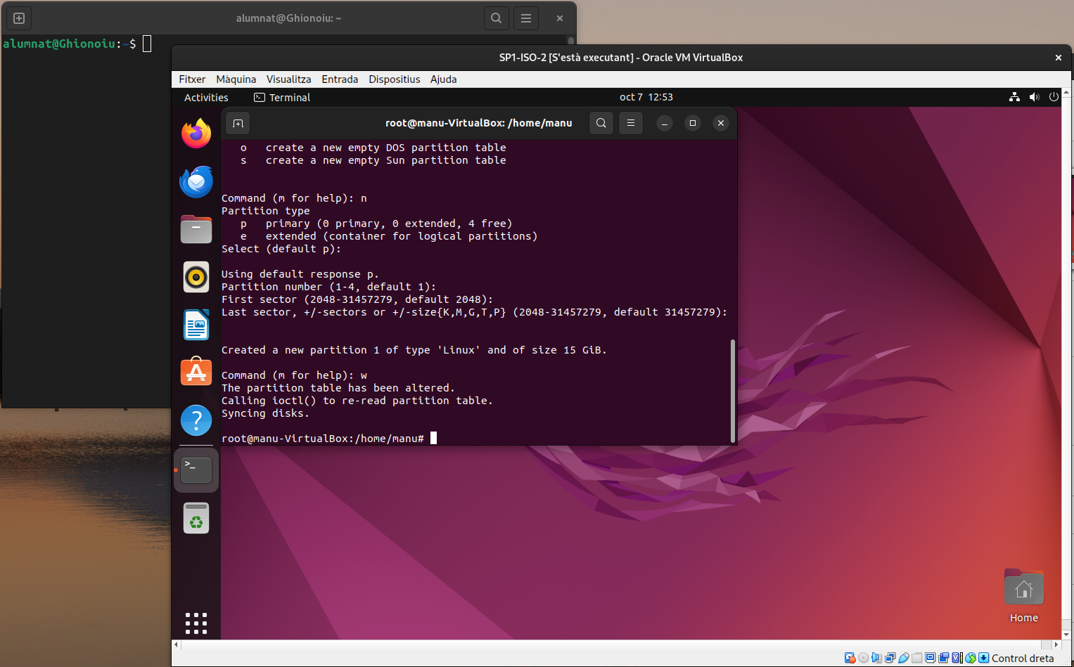Show Applications grid at dock bottom
Screen dimensions: 1074x667
click(196, 623)
